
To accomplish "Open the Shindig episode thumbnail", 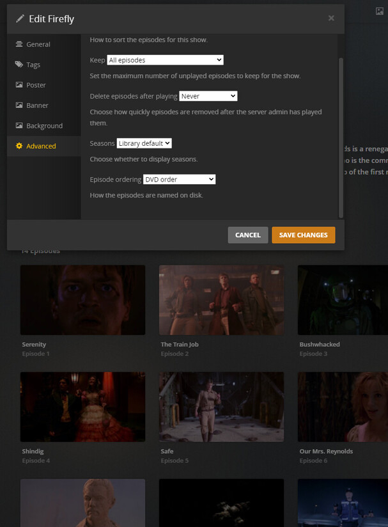I will (82, 407).
